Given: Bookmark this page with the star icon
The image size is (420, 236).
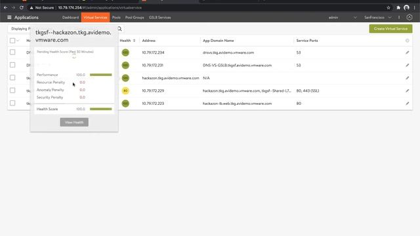Looking at the screenshot, I should (x=388, y=8).
